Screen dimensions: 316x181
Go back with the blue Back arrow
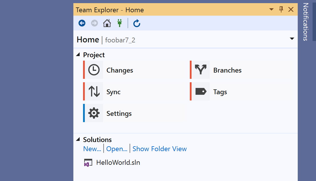[82, 23]
